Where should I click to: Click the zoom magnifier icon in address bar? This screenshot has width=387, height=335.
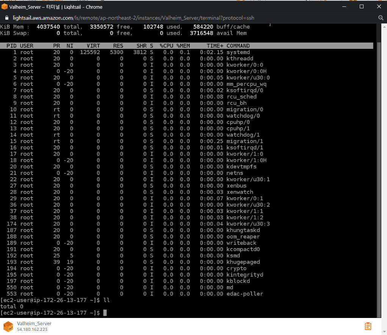[x=381, y=18]
